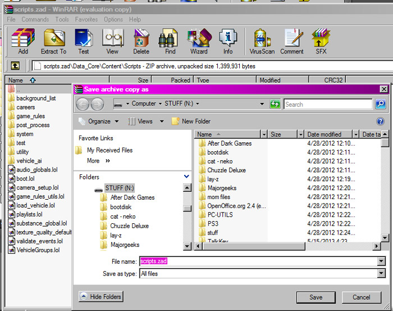Open the address bar history dropdown
393x311 pixels.
tap(262, 103)
